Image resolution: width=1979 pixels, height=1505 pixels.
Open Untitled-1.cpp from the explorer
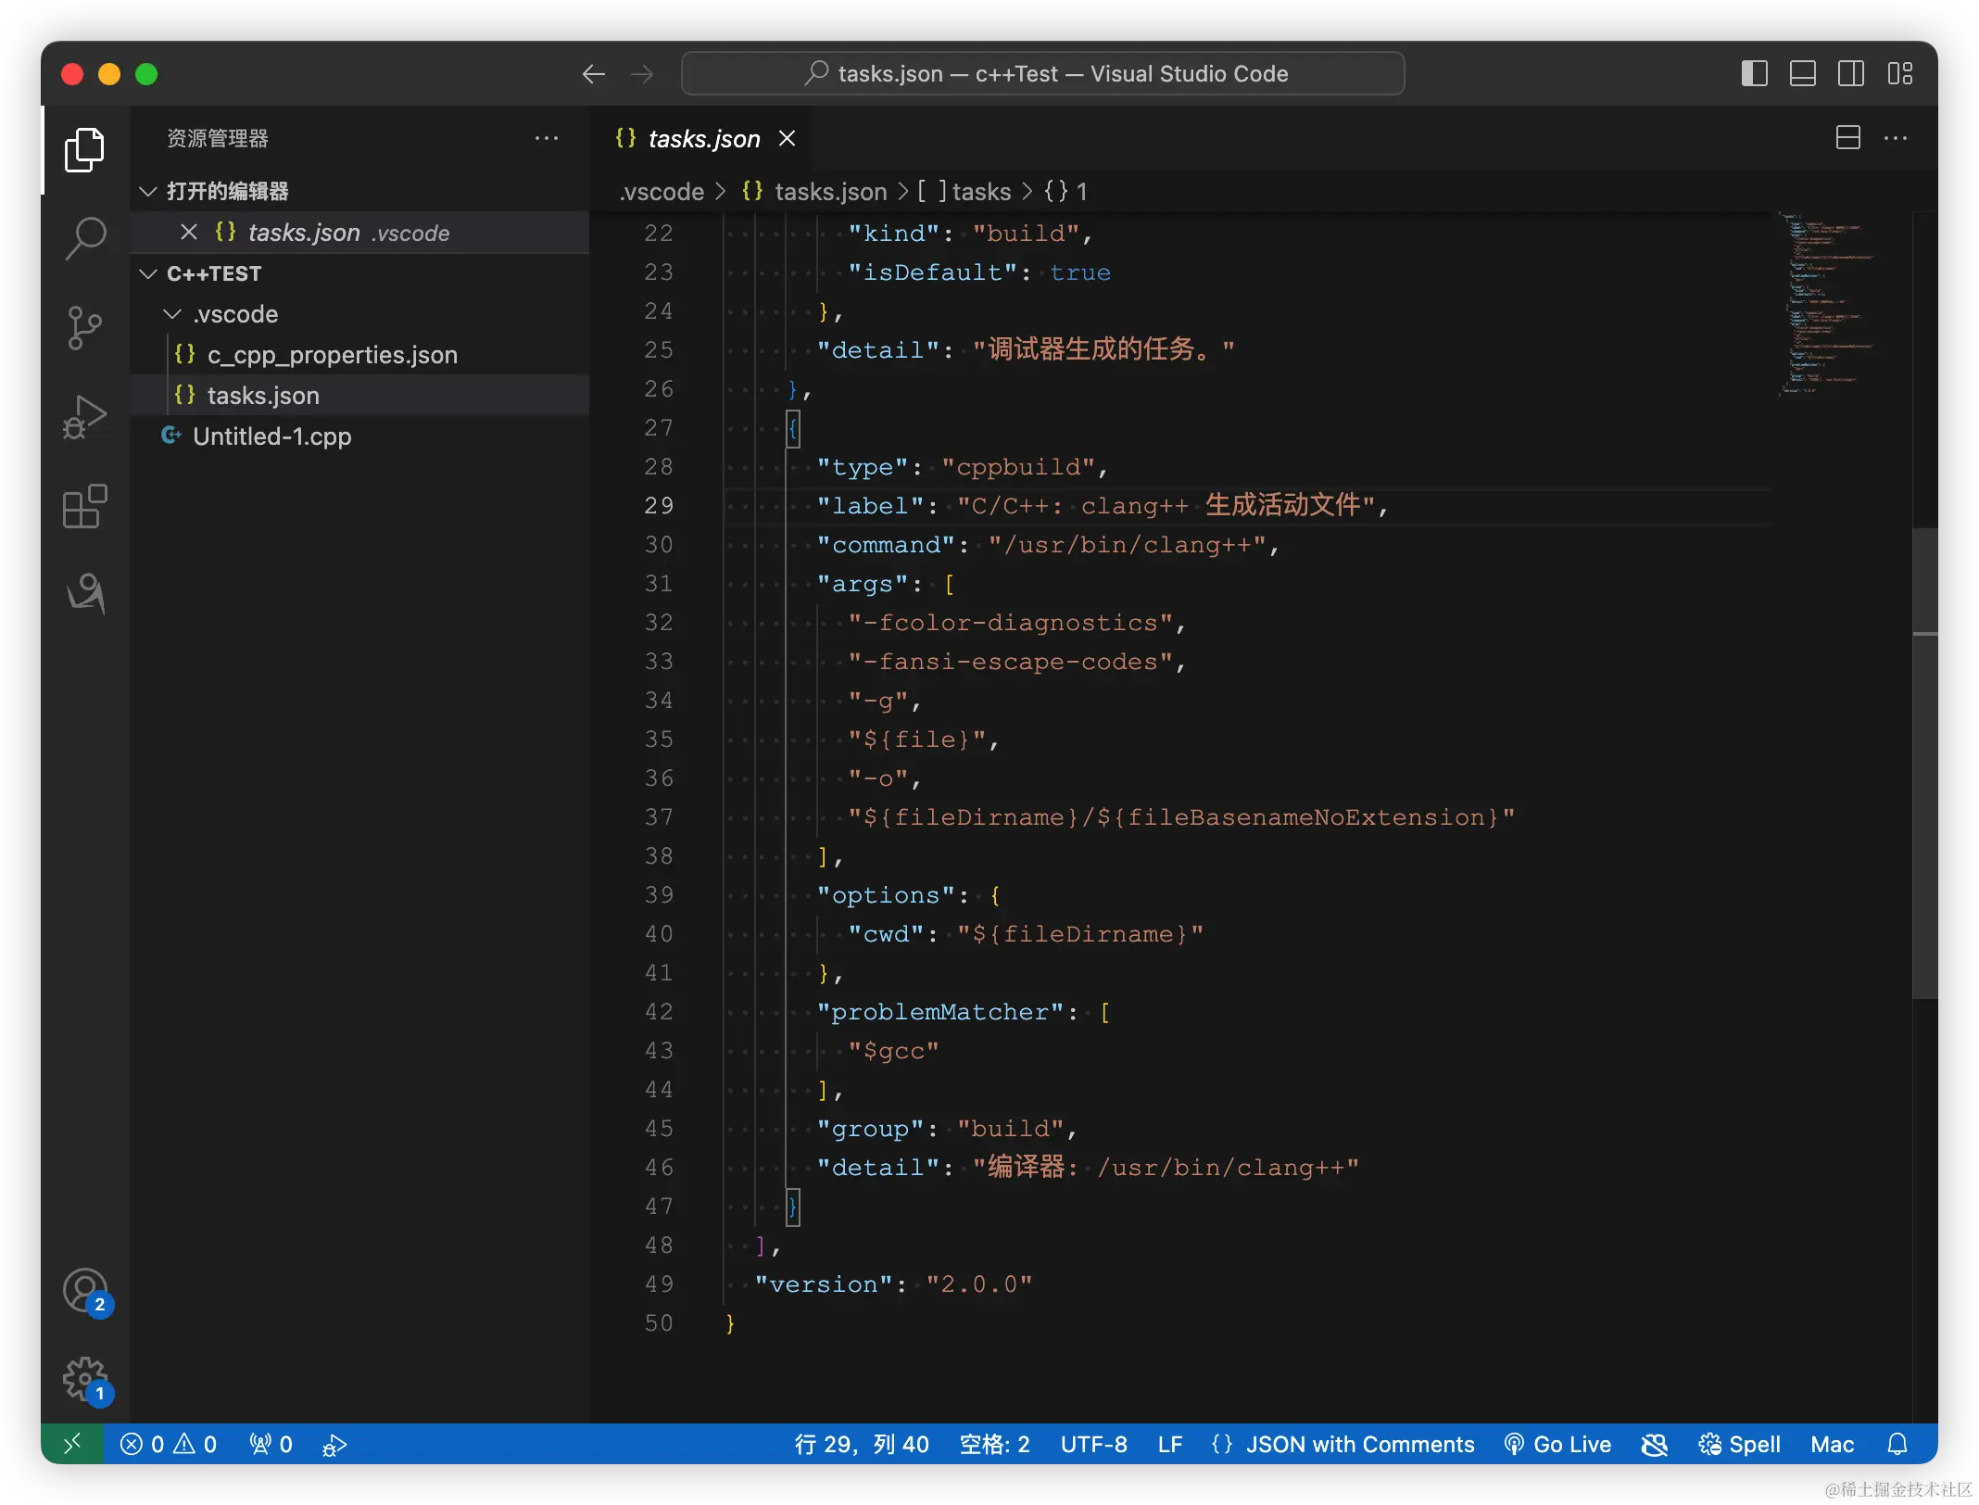tap(271, 436)
